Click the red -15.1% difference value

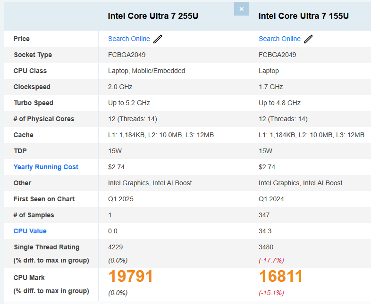click(x=271, y=293)
